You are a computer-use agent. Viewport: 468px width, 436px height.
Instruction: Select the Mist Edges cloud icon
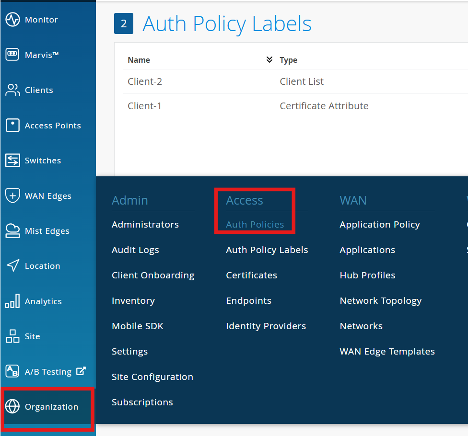(12, 231)
